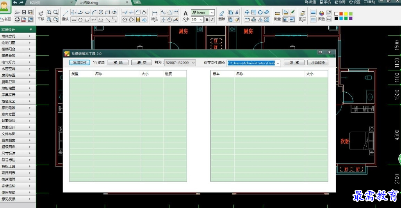Click the 测量 measure tool
This screenshot has width=401, height=208.
(x=277, y=16)
